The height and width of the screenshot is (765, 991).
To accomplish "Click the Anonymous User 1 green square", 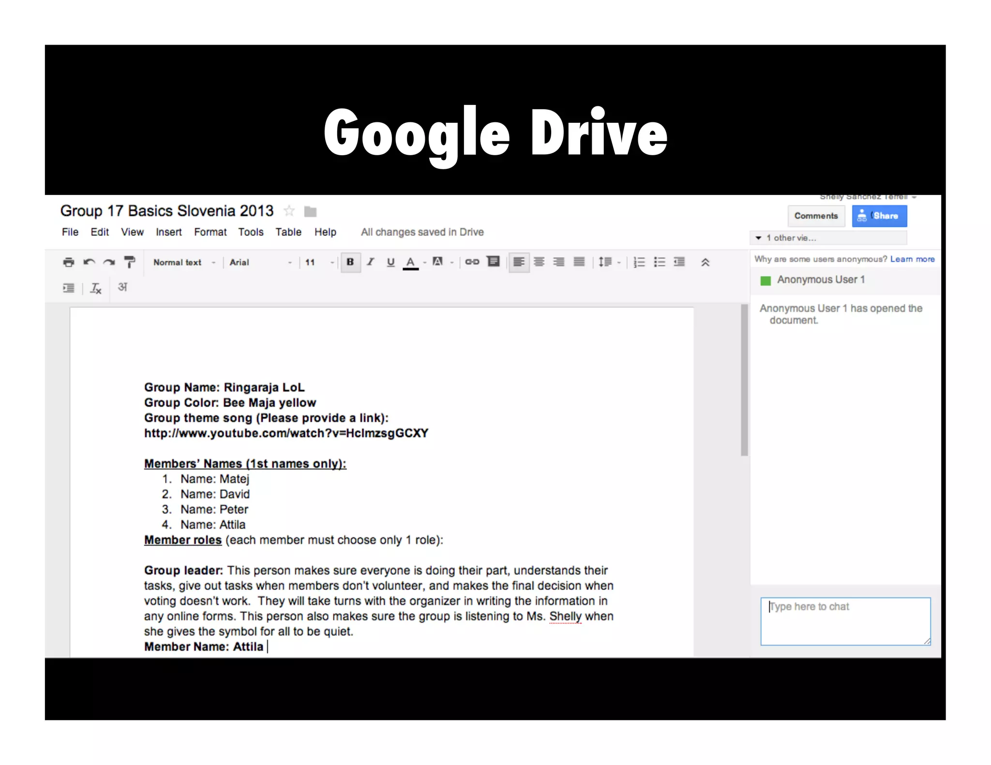I will pos(766,280).
